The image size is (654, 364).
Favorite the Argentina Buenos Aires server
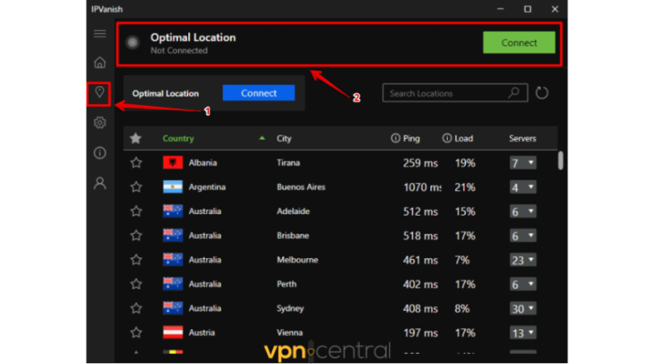(136, 187)
